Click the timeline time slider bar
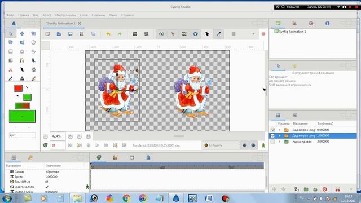Screen dimensions: 361x203 177,166
